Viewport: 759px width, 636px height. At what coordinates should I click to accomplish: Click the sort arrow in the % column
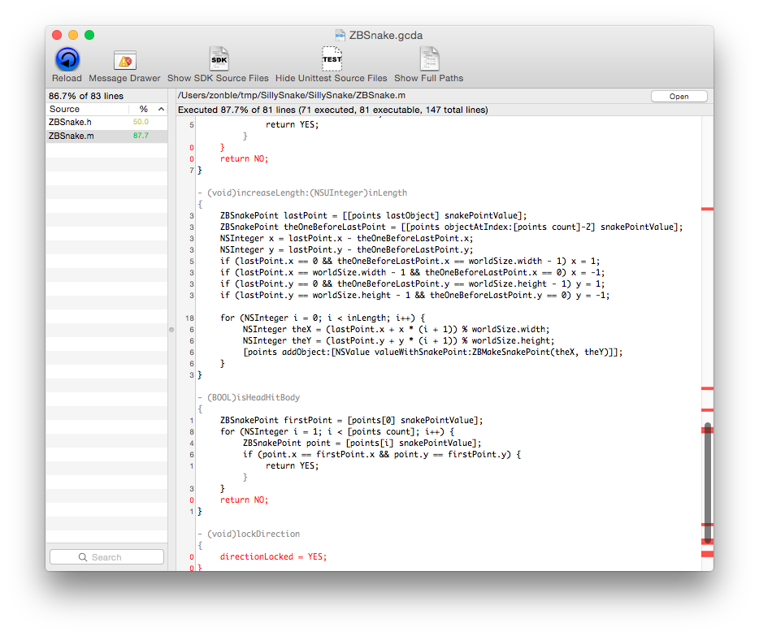[x=160, y=109]
